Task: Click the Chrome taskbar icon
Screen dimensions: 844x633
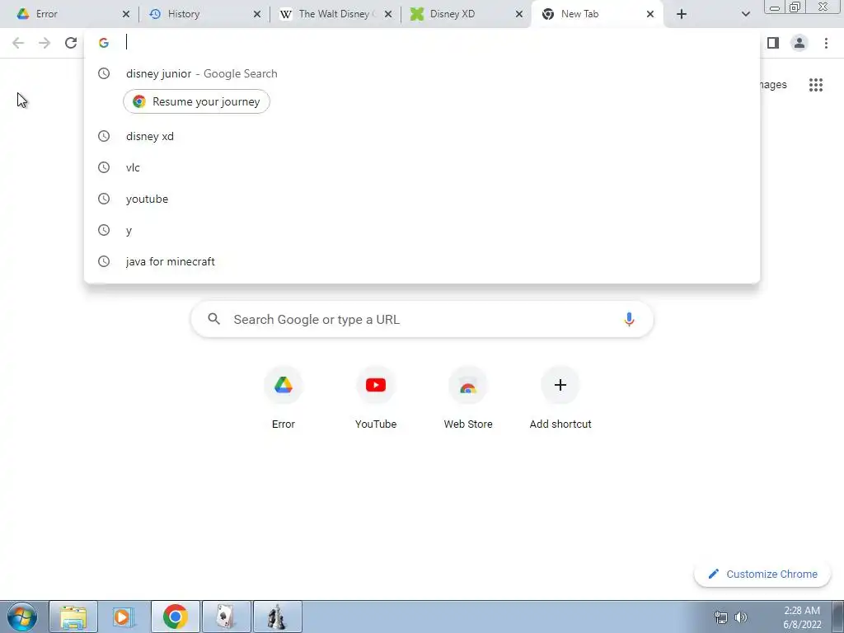Action: point(175,617)
